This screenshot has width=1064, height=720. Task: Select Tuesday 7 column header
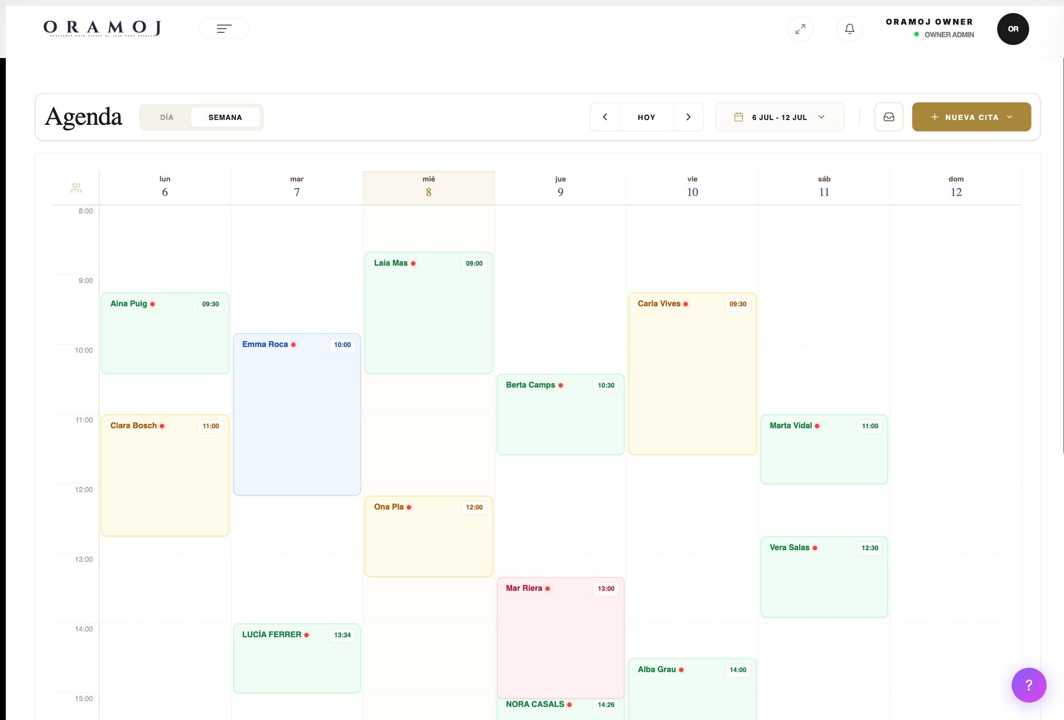[297, 187]
